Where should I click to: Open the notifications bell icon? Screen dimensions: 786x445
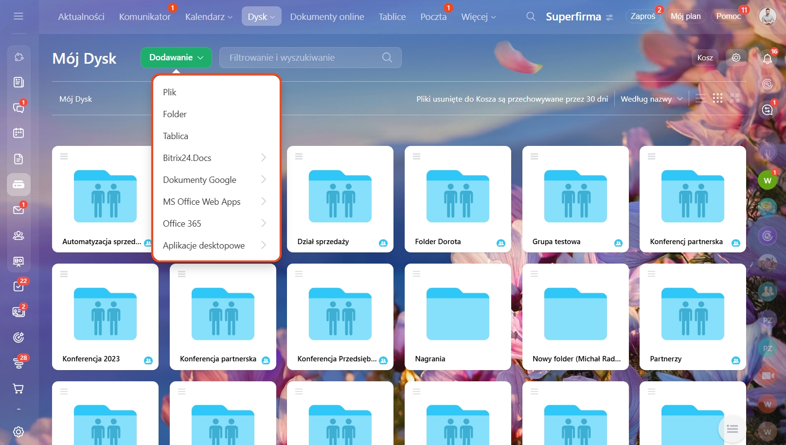(x=768, y=59)
